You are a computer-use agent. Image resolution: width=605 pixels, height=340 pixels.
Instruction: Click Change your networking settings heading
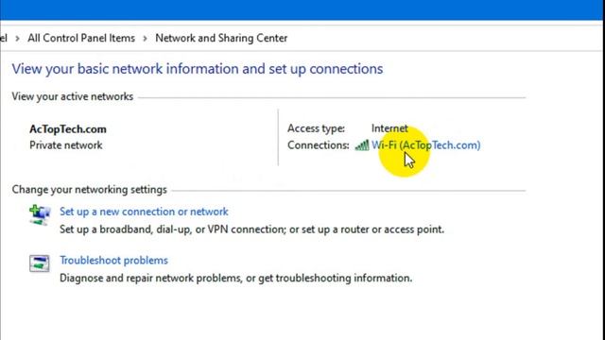point(90,190)
